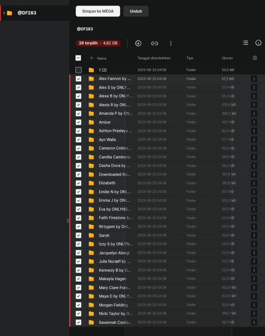The width and height of the screenshot is (265, 336).
Task: Sort by Tanggal ditambahkan column header
Action: click(154, 58)
